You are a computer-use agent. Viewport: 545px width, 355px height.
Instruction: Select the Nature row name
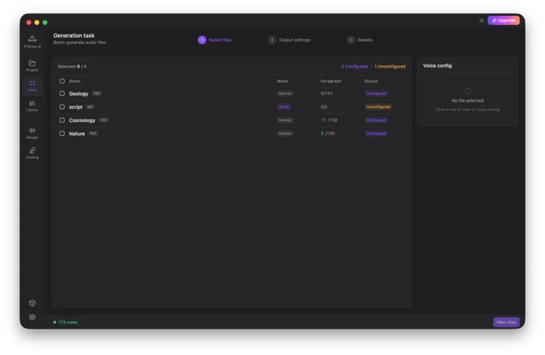point(77,133)
